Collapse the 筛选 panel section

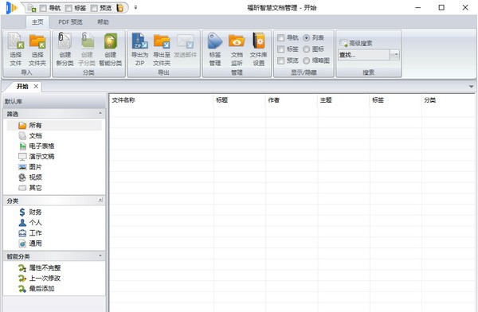pyautogui.click(x=100, y=113)
